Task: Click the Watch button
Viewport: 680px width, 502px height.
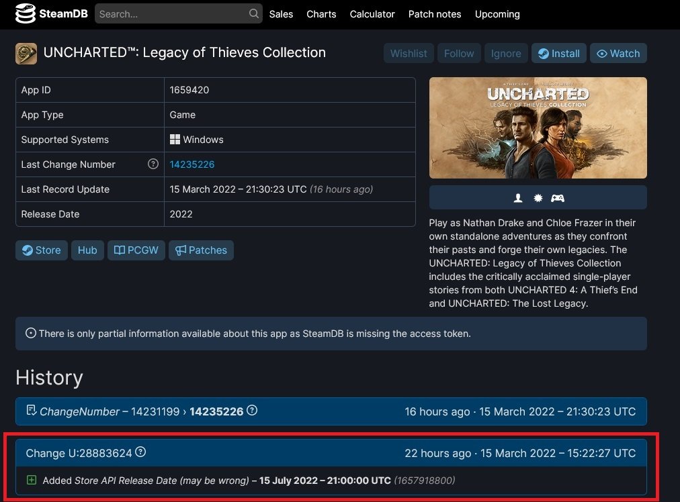Action: 618,53
